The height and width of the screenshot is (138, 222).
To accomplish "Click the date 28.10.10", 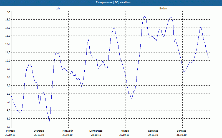I will pos(96,135).
